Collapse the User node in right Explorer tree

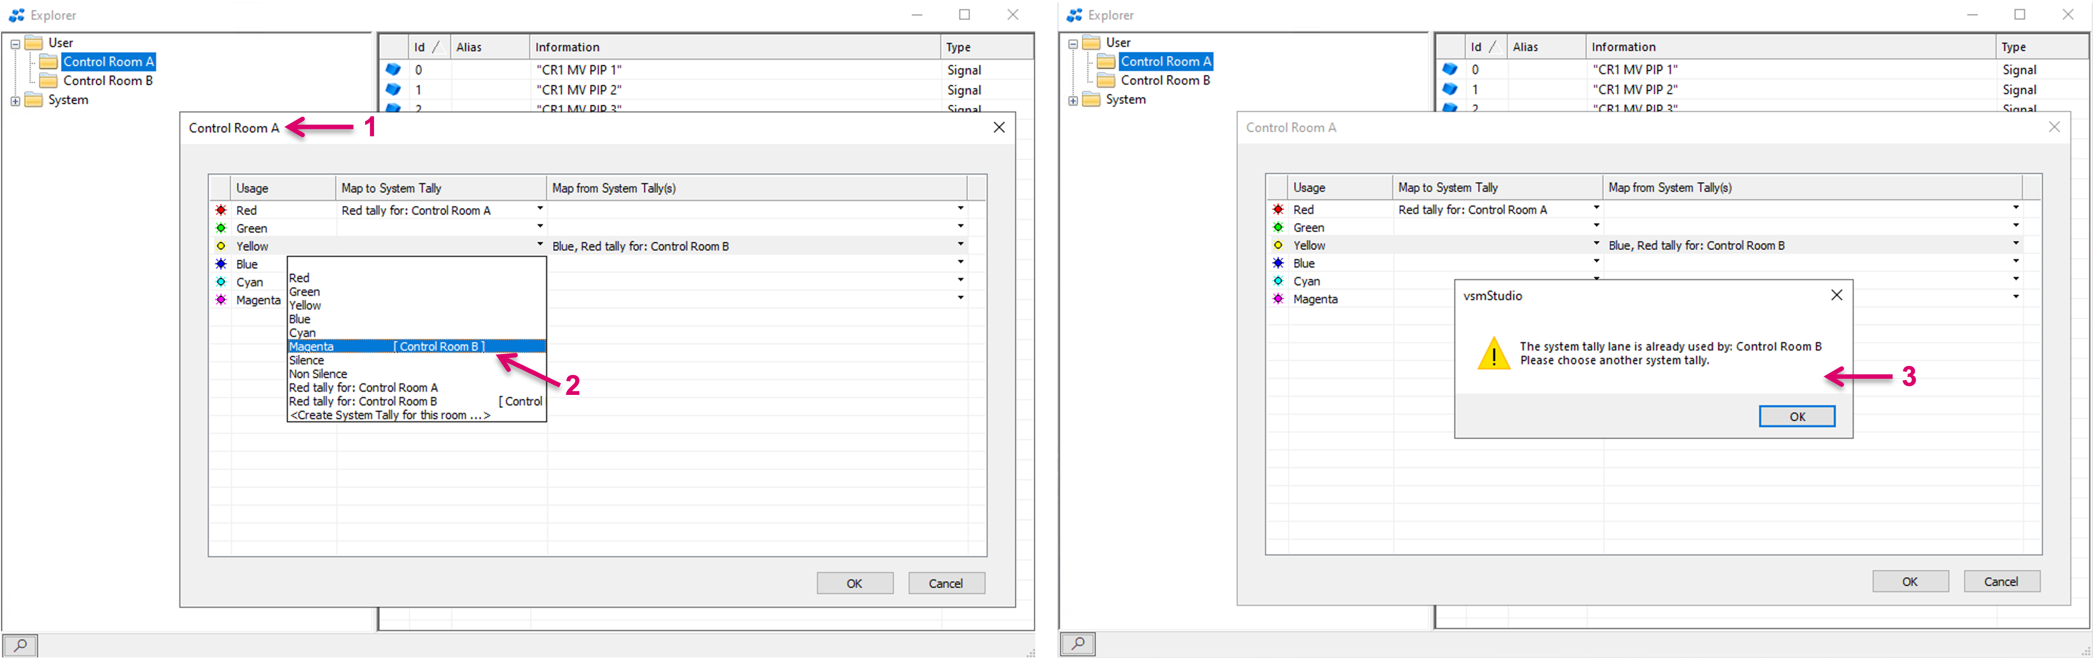point(1072,43)
